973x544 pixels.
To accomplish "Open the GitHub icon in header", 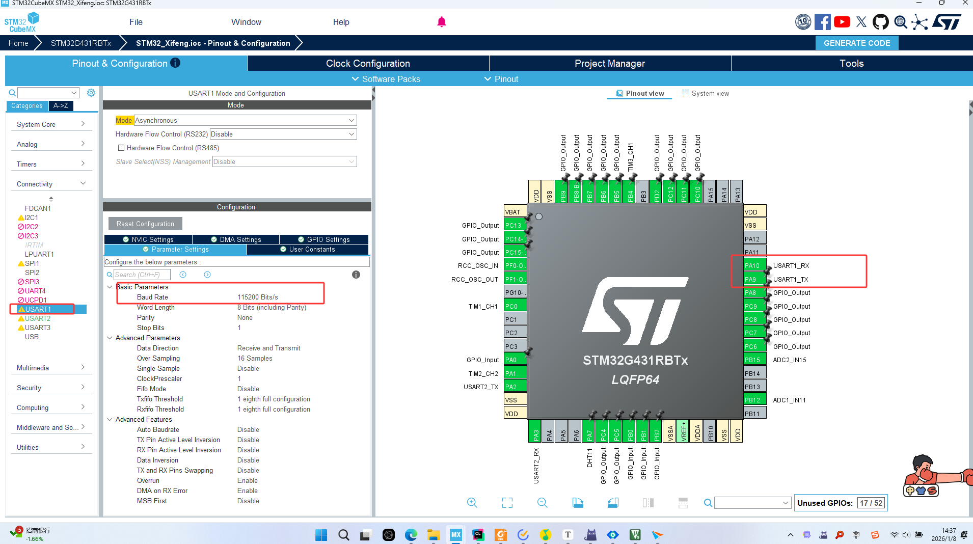I will coord(880,22).
